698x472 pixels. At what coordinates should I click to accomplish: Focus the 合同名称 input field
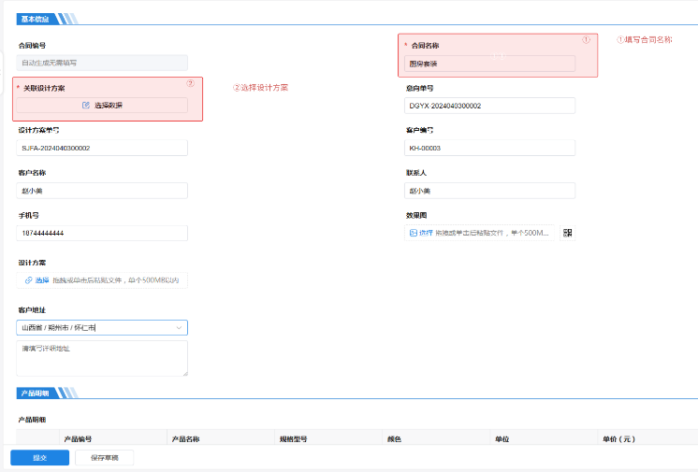[x=489, y=64]
